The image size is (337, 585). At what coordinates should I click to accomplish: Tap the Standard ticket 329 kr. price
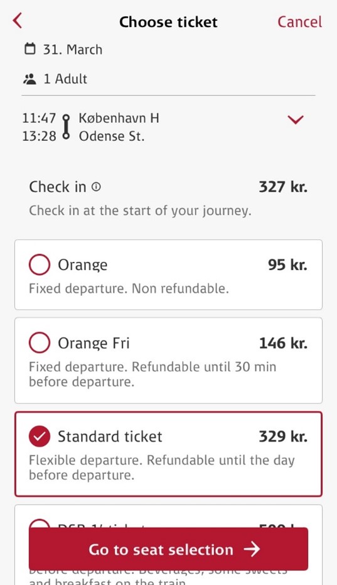[283, 436]
